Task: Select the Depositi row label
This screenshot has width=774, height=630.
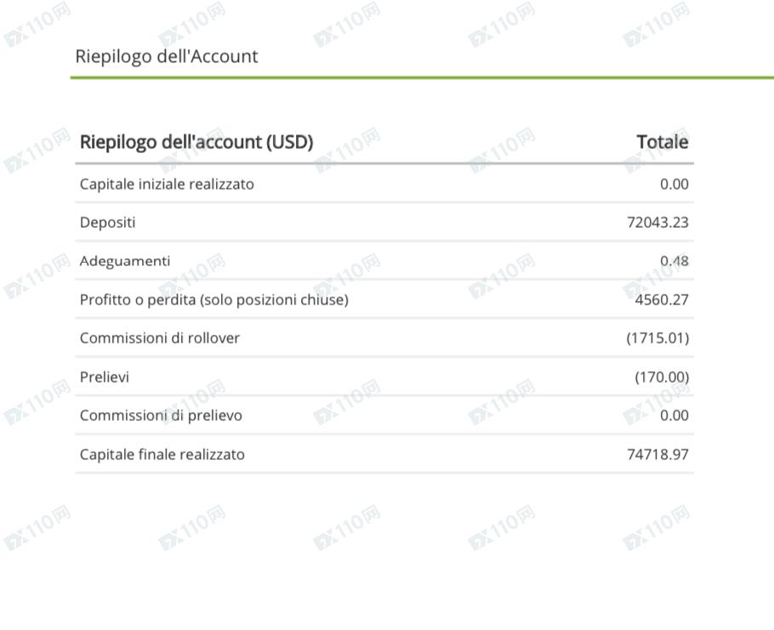Action: [108, 223]
